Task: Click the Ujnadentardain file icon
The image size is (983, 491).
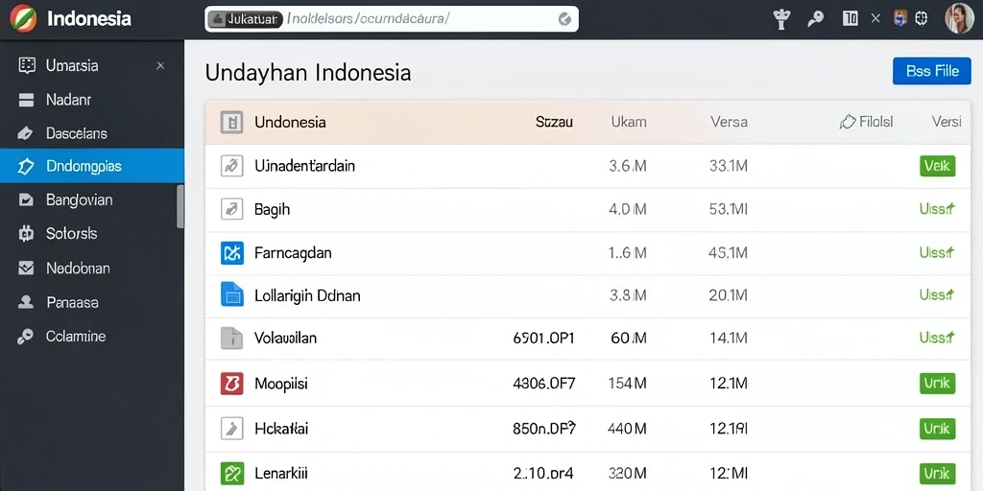Action: pos(231,166)
